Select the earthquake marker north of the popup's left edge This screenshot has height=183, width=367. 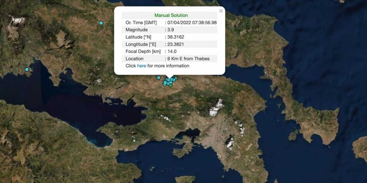coord(101,23)
